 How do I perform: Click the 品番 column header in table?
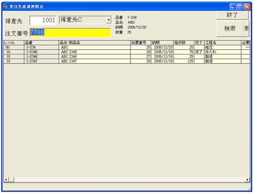(x=41, y=43)
